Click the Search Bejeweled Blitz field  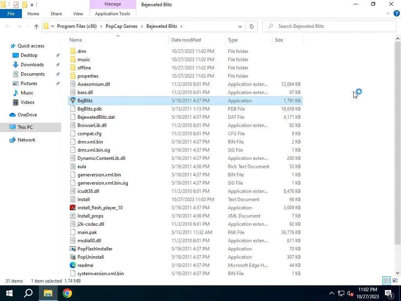coord(329,26)
